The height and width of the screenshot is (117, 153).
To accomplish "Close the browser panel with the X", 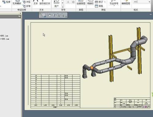I will [20, 13].
